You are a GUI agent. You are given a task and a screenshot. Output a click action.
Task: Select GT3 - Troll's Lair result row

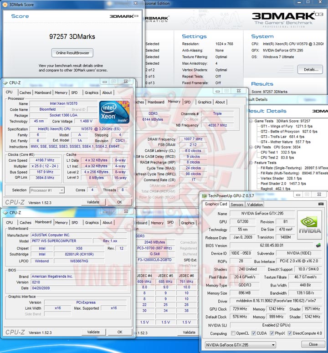click(282, 137)
